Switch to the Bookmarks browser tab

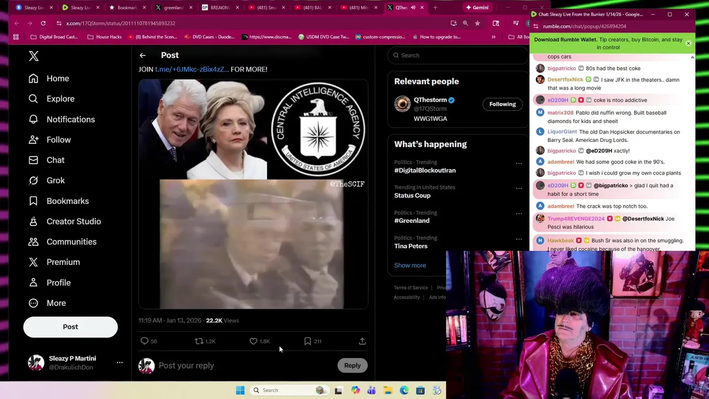126,8
